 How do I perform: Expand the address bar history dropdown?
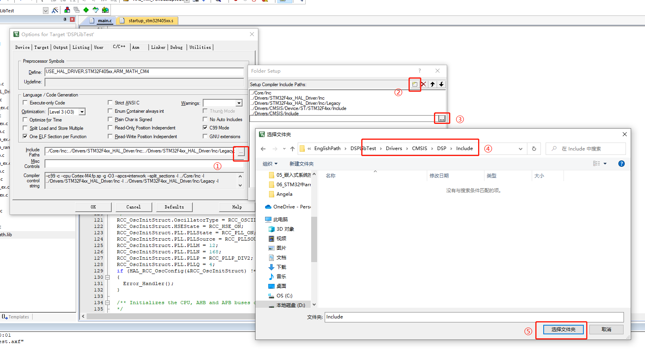pos(521,148)
